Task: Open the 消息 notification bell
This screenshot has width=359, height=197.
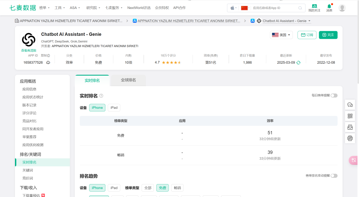Action: point(329,6)
